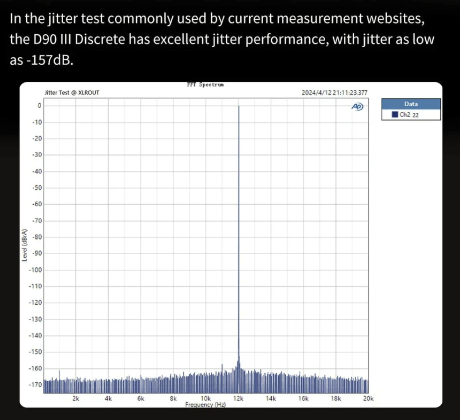Click the -60 level tick label
The image size is (460, 420).
tap(37, 204)
